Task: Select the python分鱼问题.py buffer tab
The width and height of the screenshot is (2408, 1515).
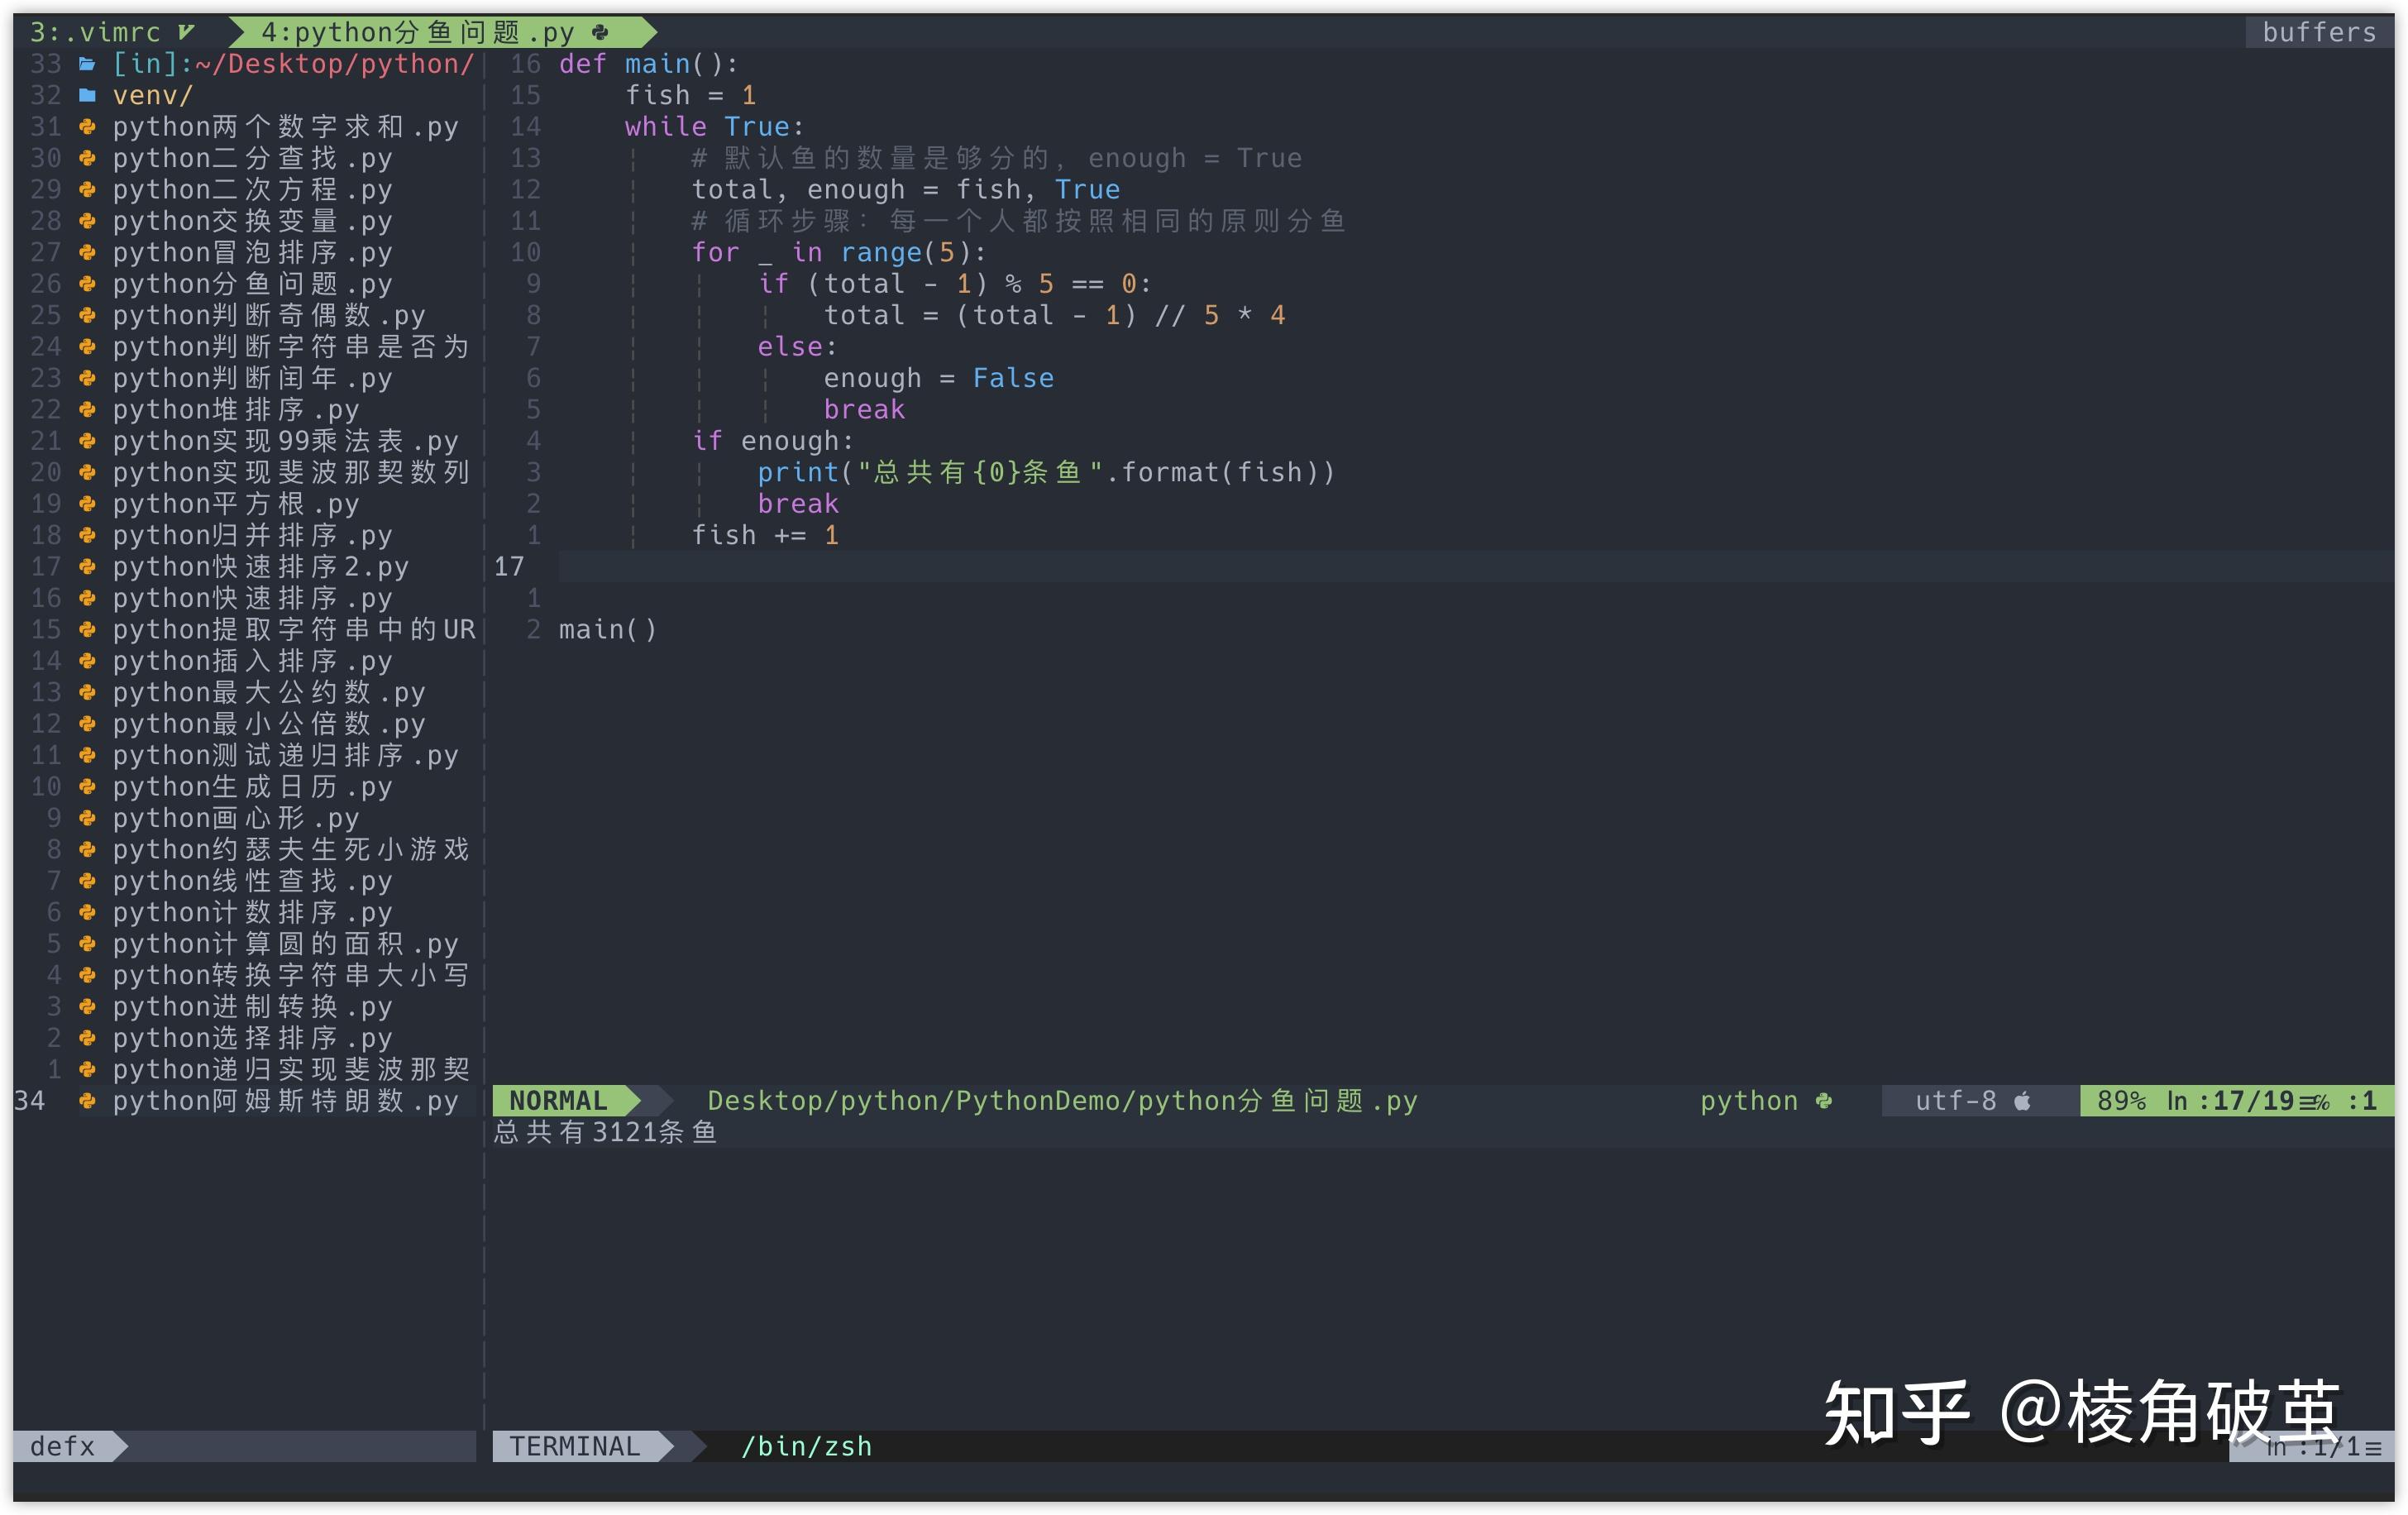Action: (x=420, y=32)
